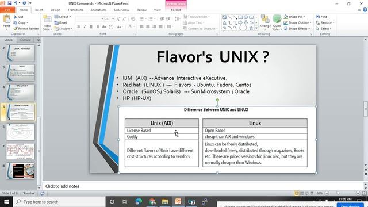Click the Redo icon in quick access toolbar
Viewport: 368px width, 207px height.
click(x=24, y=3)
